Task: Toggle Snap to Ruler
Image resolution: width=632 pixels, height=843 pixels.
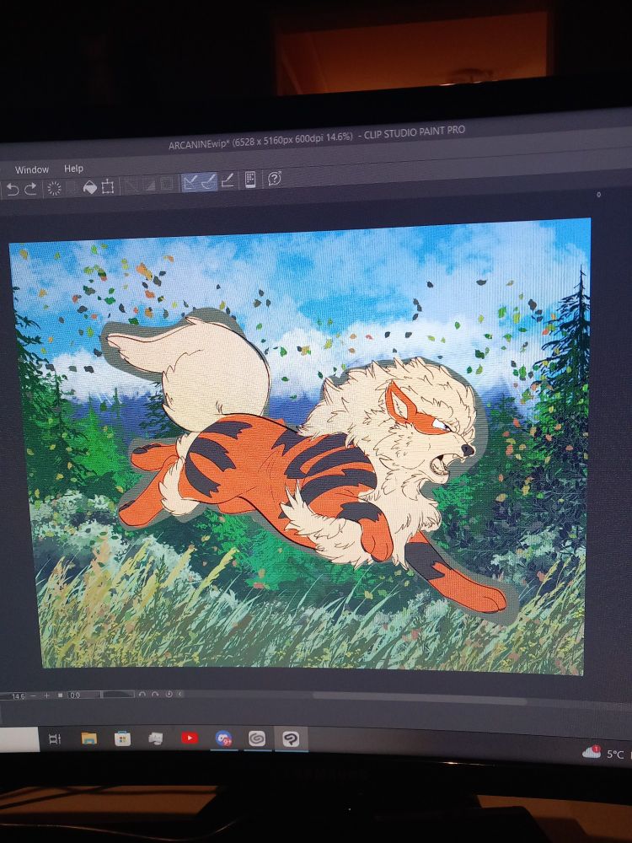Action: click(190, 183)
